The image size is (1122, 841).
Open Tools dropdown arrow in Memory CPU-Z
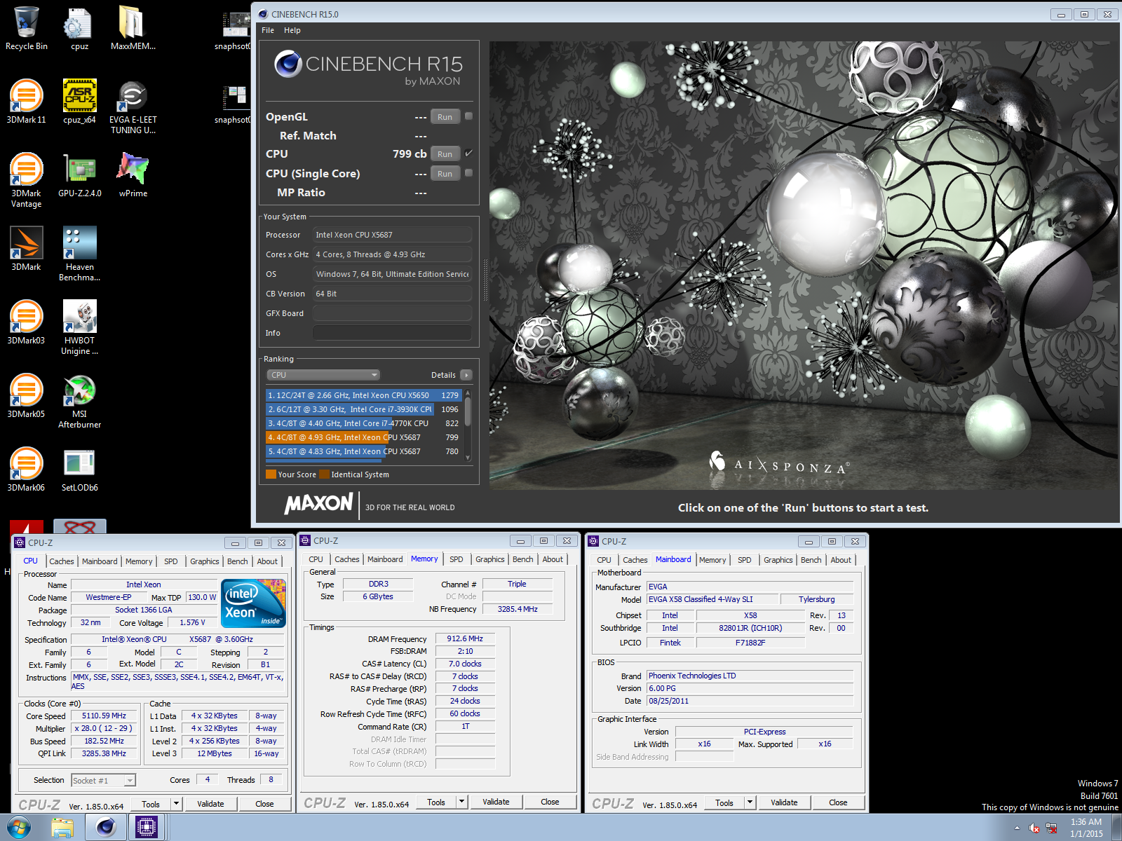(x=462, y=802)
